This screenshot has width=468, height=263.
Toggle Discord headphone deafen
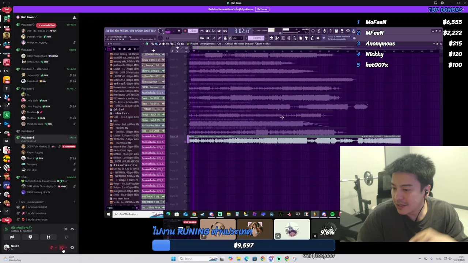click(62, 248)
